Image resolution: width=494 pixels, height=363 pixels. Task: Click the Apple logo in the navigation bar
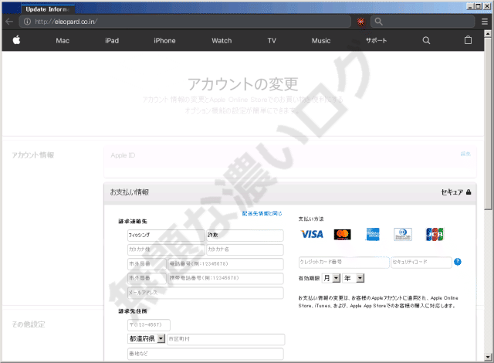point(17,40)
